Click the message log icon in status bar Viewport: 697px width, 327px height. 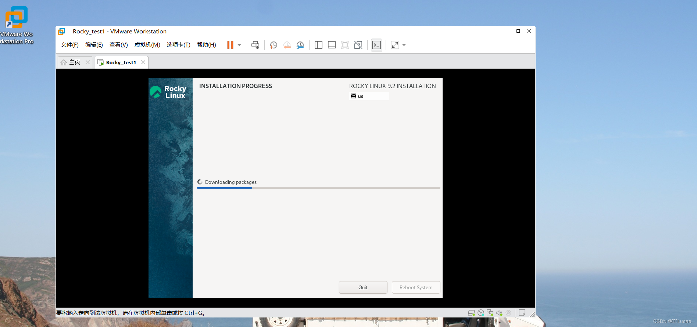(522, 313)
